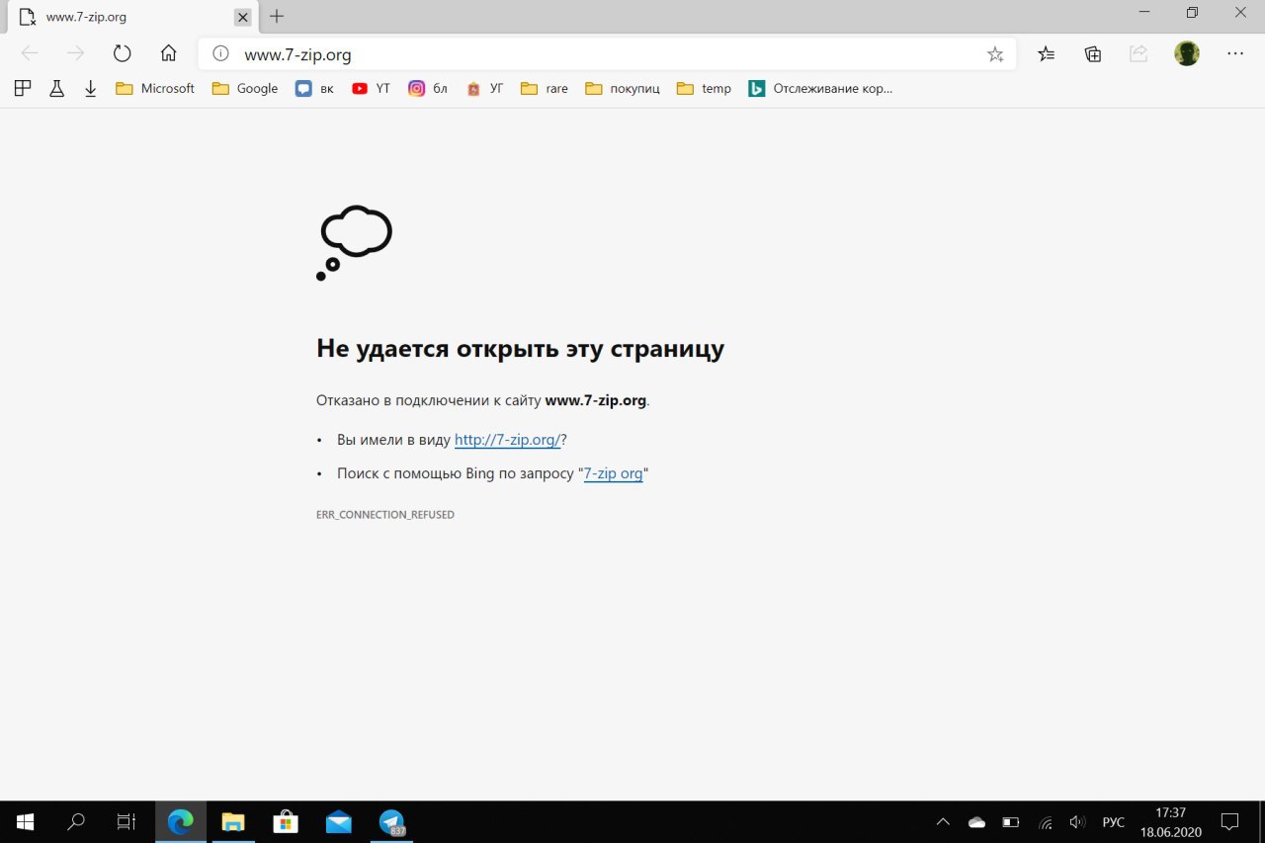Open the бл Instagram bookmark
Screen dimensions: 1265x843
point(428,88)
